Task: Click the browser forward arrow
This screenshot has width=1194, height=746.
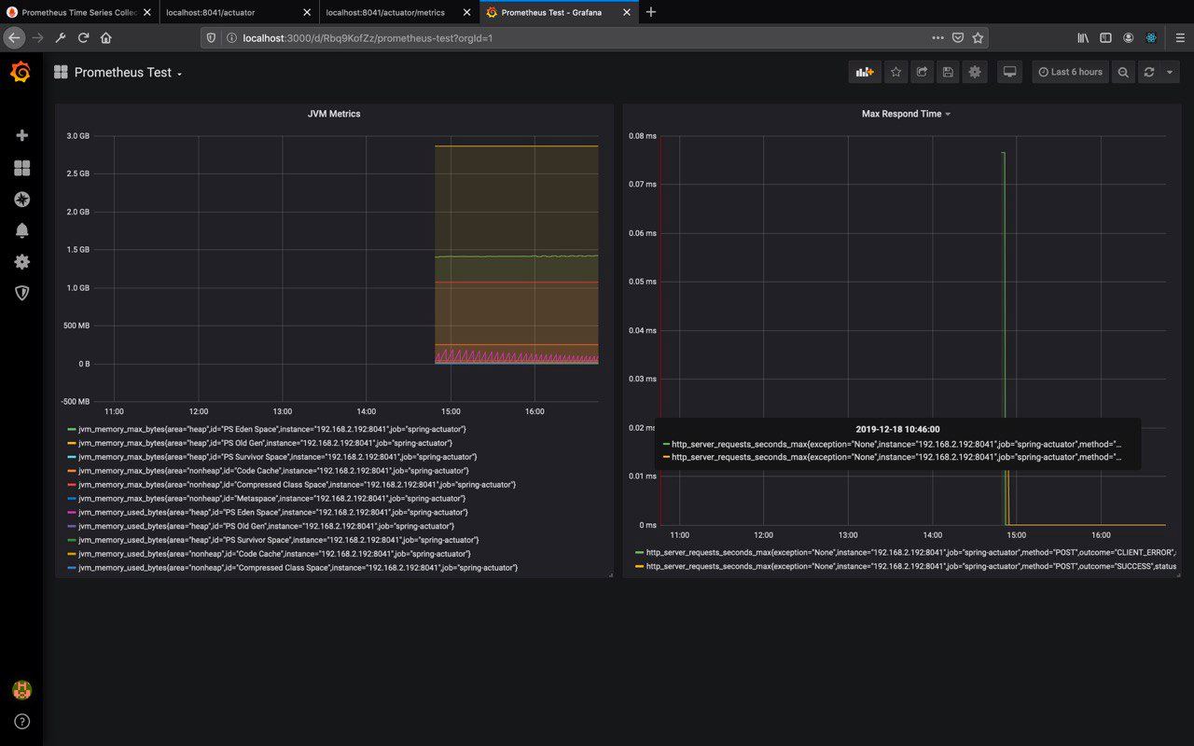Action: pyautogui.click(x=38, y=37)
